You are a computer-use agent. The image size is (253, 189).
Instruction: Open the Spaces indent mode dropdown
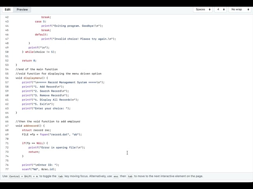pos(203,9)
